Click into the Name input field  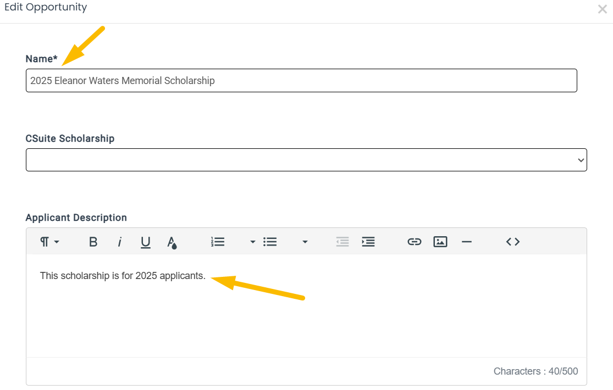point(301,81)
